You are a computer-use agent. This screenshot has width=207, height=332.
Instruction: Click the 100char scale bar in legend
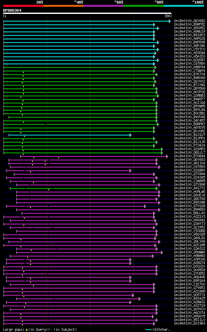tap(148, 330)
